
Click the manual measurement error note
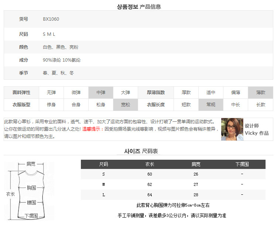pyautogui.click(x=172, y=215)
